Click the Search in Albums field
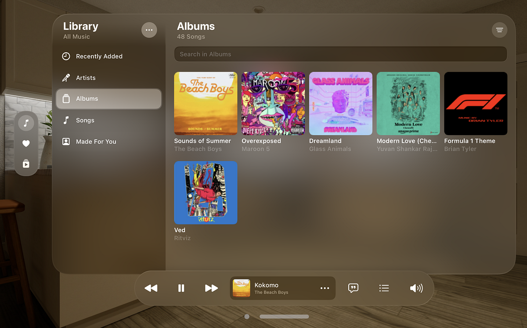 pyautogui.click(x=340, y=54)
